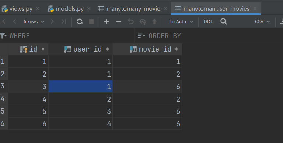Click the id cell in row 3
The width and height of the screenshot is (283, 143).
(28, 86)
